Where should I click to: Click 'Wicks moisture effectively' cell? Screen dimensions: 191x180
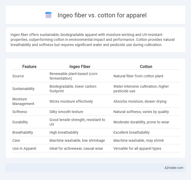(80, 101)
